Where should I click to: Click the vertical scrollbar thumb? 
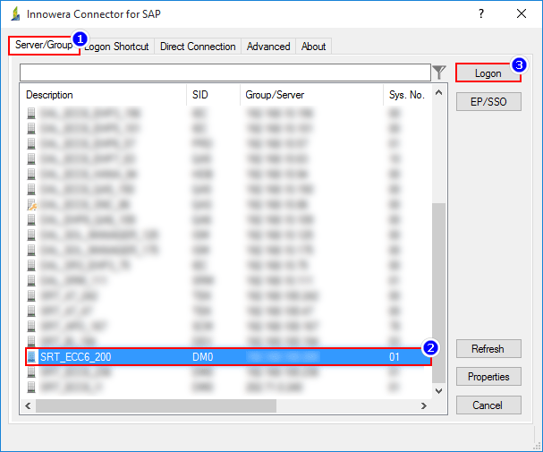(x=438, y=293)
